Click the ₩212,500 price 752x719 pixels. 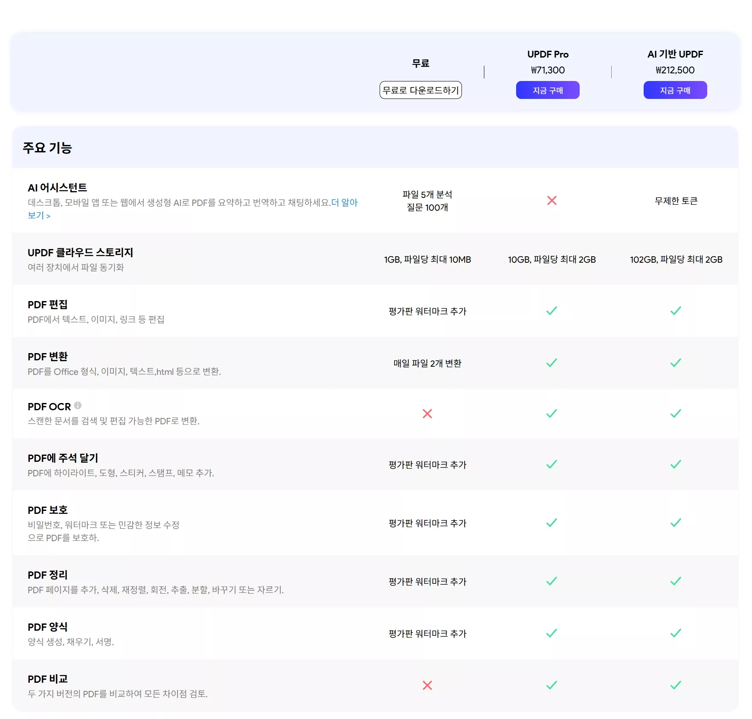pos(675,70)
